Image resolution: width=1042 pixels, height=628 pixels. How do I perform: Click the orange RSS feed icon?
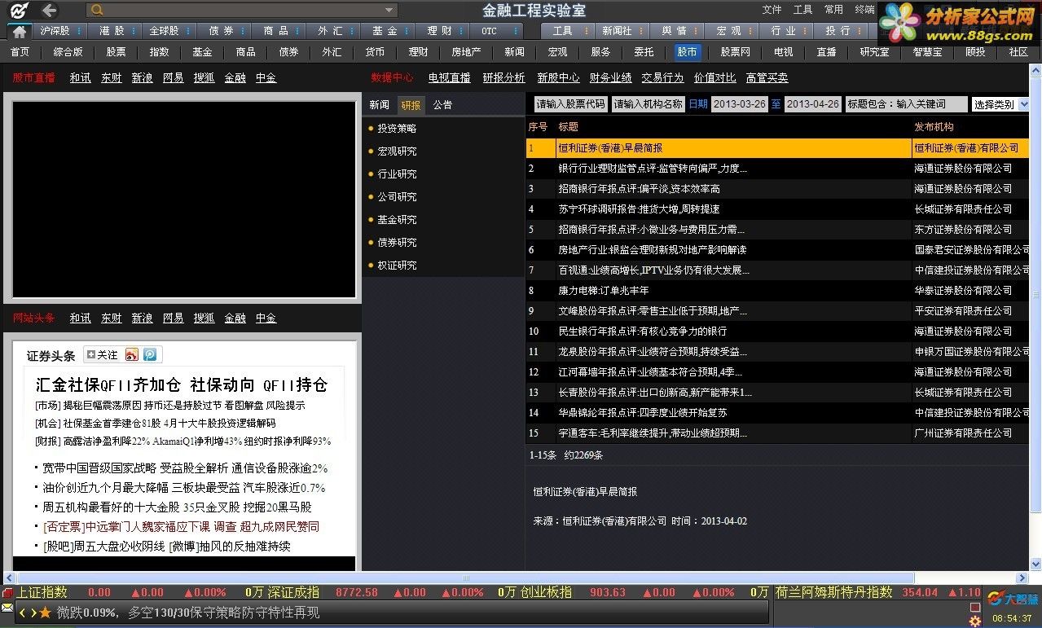tap(131, 355)
